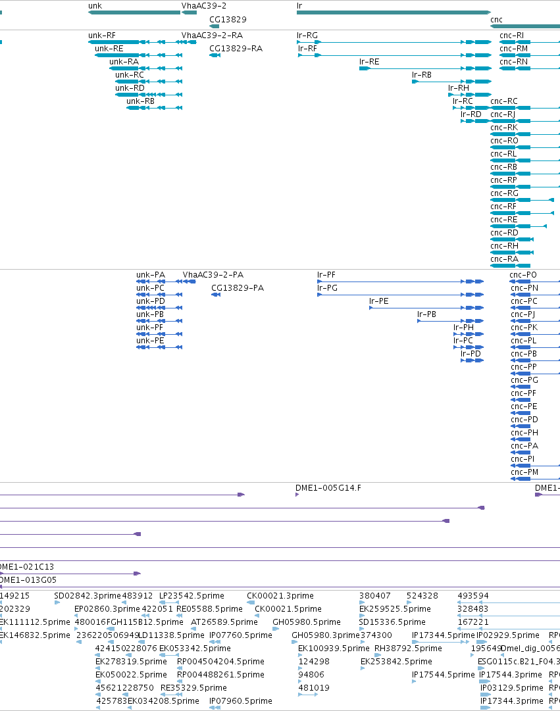Select the long teal lr gene bar
This screenshot has height=711, width=560.
click(x=394, y=12)
